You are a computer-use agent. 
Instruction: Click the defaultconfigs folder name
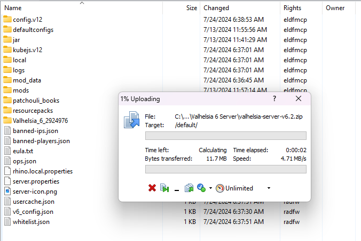click(33, 30)
